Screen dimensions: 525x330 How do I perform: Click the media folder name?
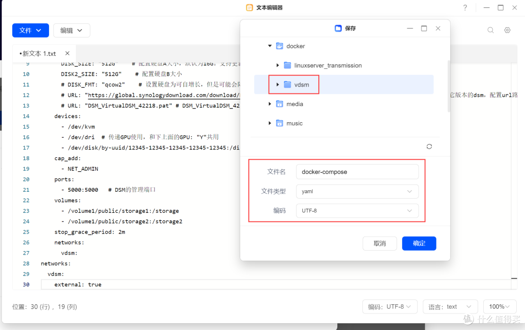tap(295, 104)
